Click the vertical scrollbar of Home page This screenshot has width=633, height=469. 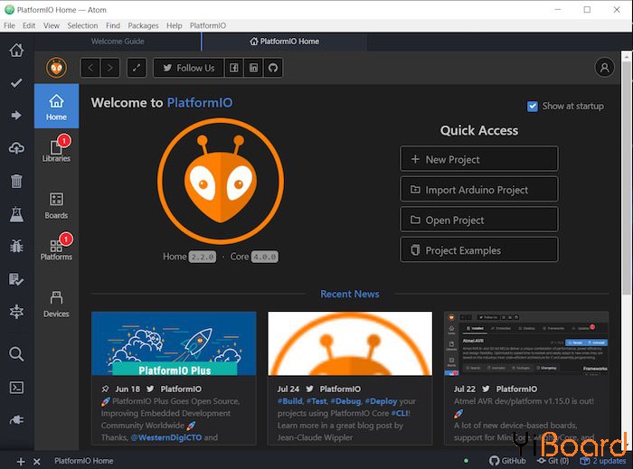(x=626, y=177)
